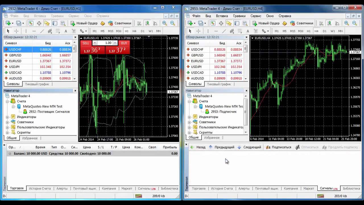The image size is (364, 205).
Task: Select Horizontal Line tool in left window
Action: tap(34, 31)
